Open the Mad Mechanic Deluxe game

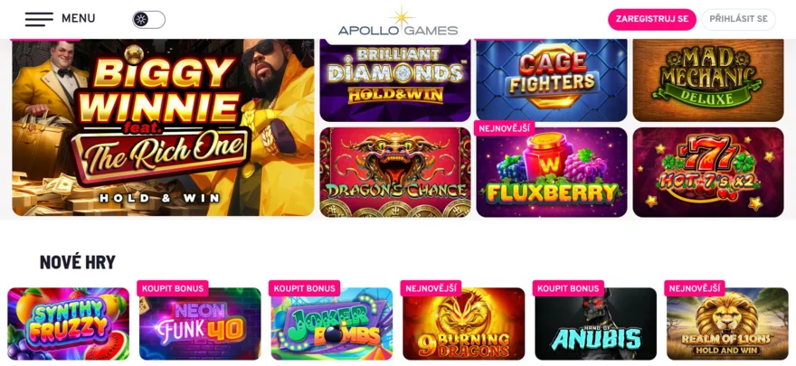click(708, 80)
